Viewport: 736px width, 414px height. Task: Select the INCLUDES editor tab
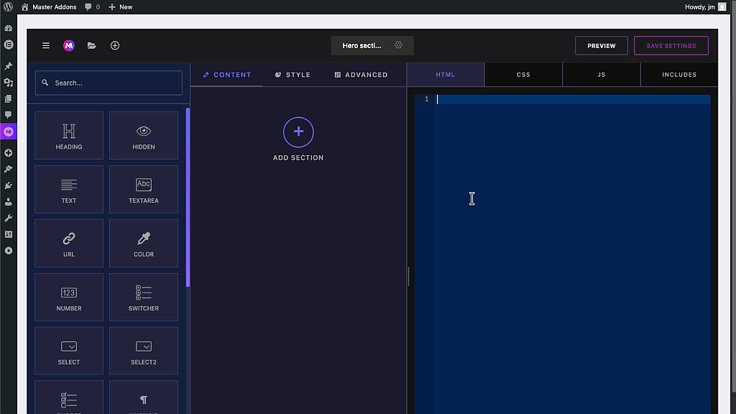pyautogui.click(x=679, y=75)
